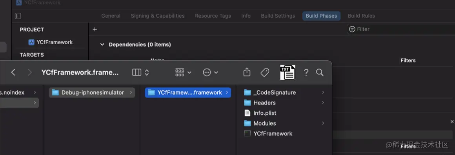Click the plus button to add build phase

(x=95, y=29)
